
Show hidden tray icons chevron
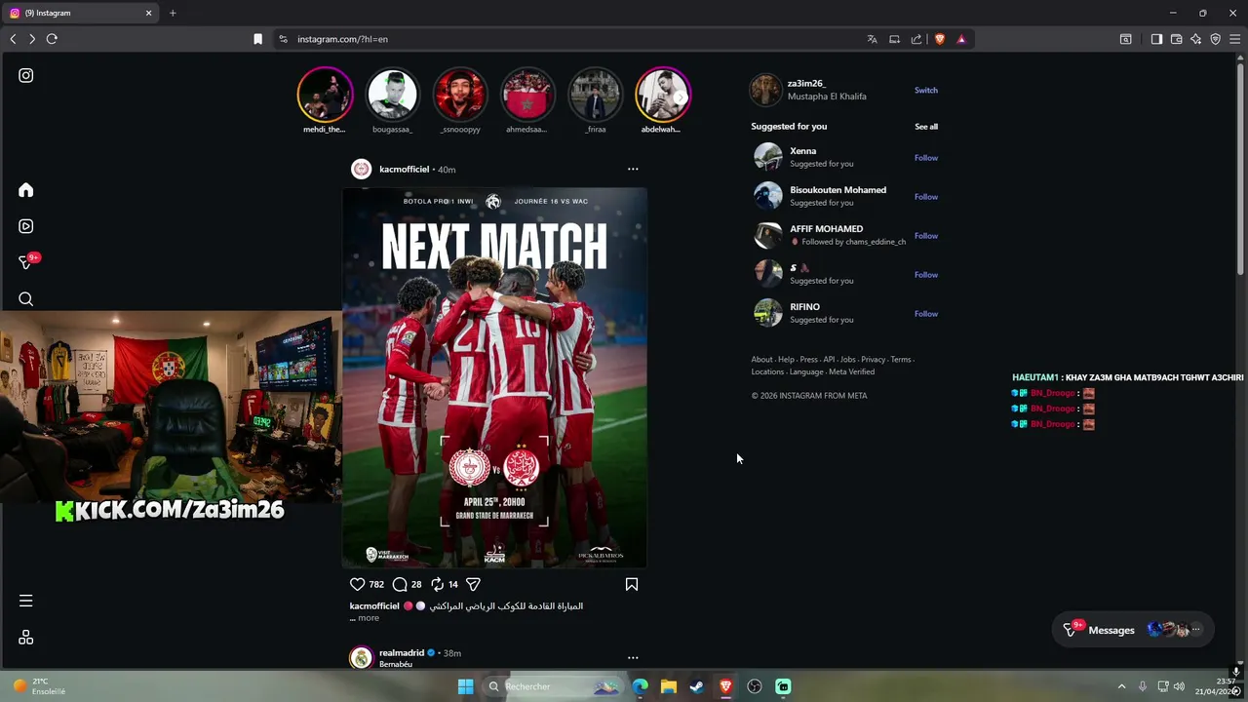(1121, 686)
